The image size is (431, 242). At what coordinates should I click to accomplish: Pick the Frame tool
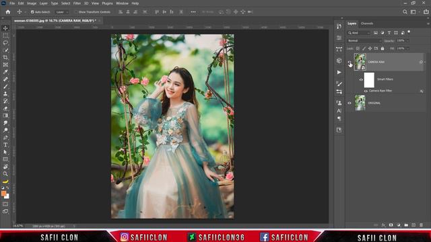(5, 65)
